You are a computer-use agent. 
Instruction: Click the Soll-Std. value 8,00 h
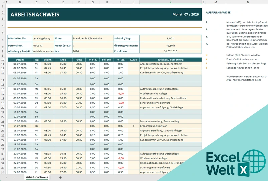click(x=170, y=39)
